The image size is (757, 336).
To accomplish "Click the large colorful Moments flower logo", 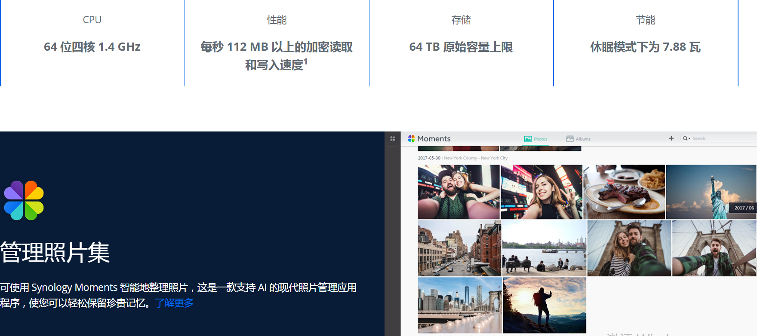I will 24,201.
